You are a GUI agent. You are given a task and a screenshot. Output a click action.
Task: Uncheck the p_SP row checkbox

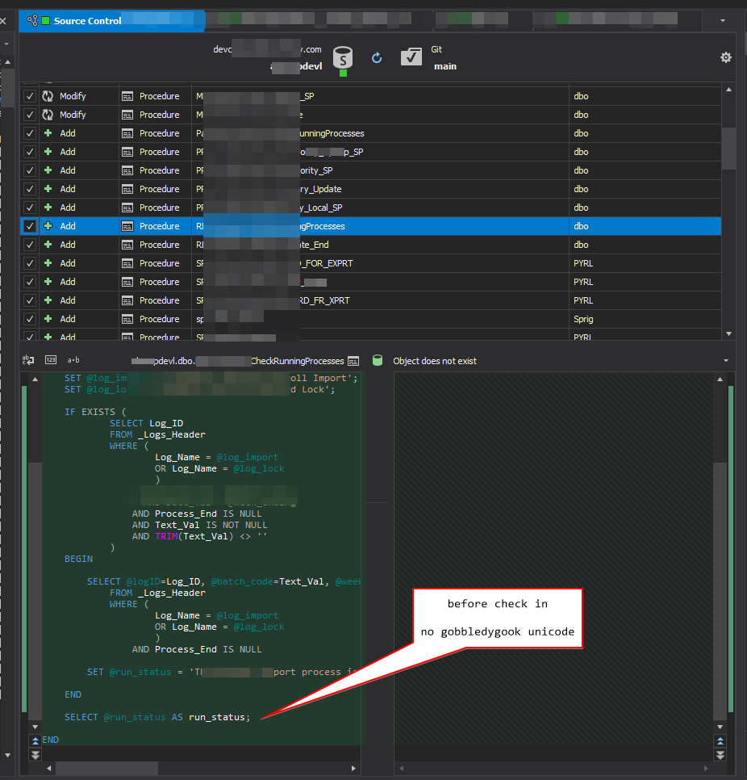tap(30, 152)
